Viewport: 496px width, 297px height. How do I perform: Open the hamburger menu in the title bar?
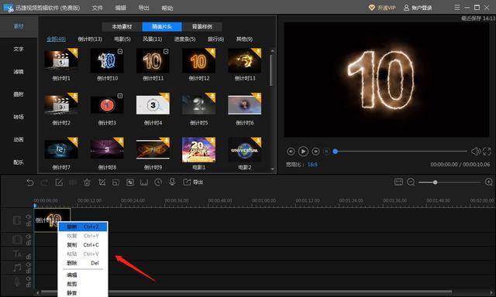tap(457, 7)
